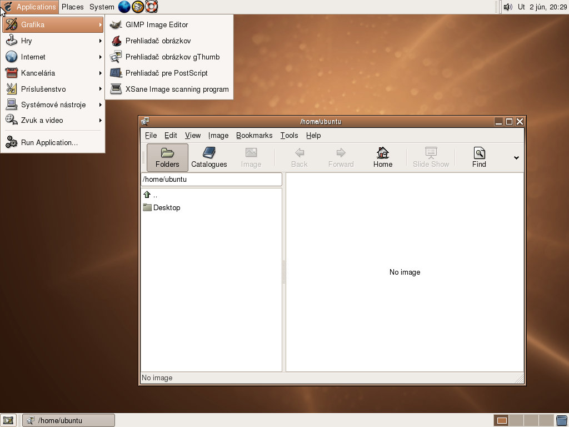The height and width of the screenshot is (427, 569).
Task: Go to Home folder in gThumb
Action: [383, 157]
